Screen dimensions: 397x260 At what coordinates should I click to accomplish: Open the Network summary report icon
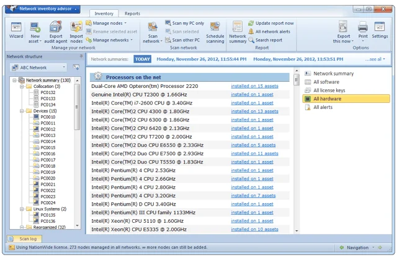tap(238, 27)
